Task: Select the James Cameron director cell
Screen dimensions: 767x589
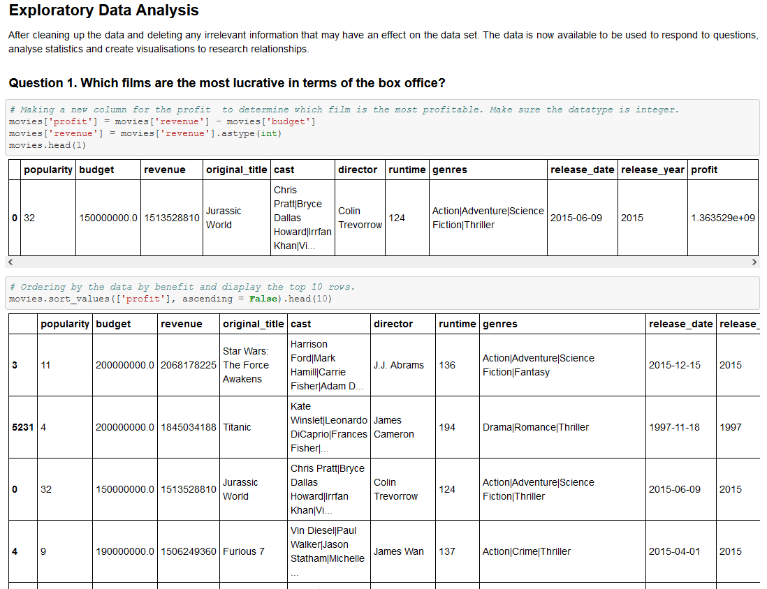Action: (392, 427)
